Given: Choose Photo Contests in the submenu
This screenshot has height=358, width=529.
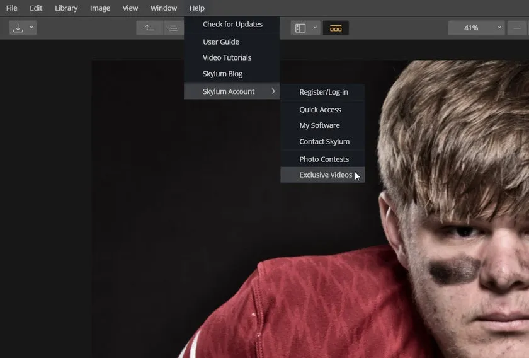Looking at the screenshot, I should click(324, 159).
